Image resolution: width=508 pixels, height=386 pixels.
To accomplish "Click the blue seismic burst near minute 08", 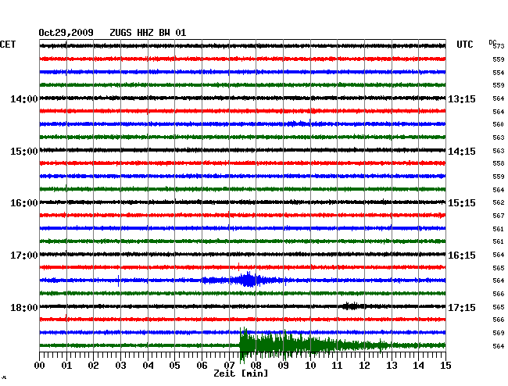I will click(x=249, y=280).
